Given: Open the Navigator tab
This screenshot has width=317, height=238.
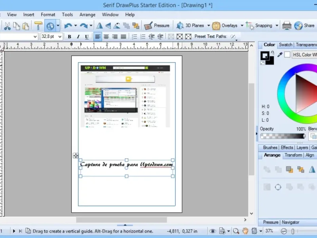Looking at the screenshot, I should pyautogui.click(x=290, y=222).
